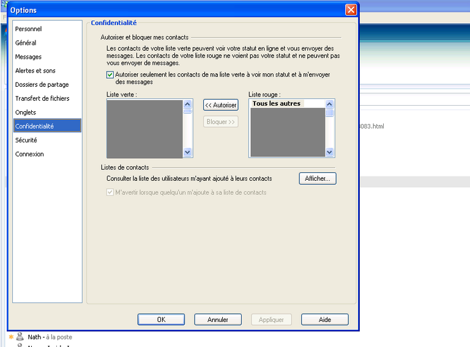Select the highlighted Confidentialité category
Image resolution: width=470 pixels, height=347 pixels.
point(47,126)
